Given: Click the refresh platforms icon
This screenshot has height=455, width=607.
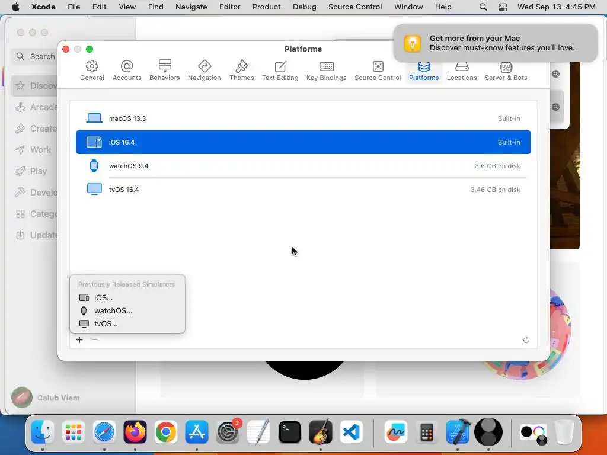Looking at the screenshot, I should [x=526, y=339].
